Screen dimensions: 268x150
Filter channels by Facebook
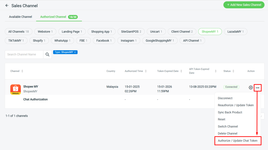pos(104,41)
